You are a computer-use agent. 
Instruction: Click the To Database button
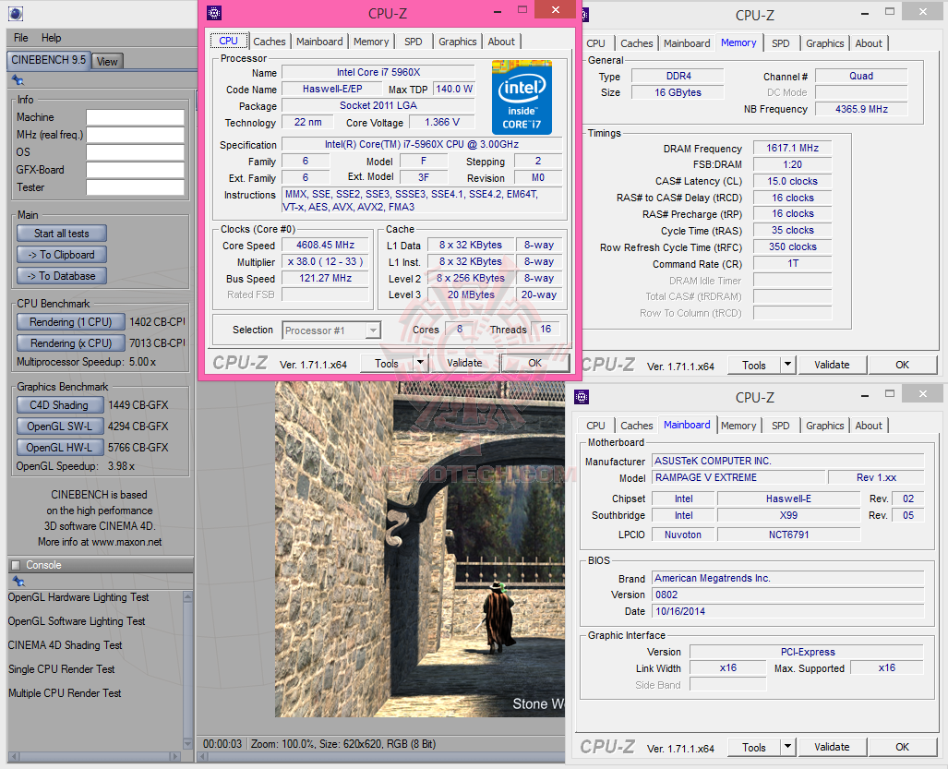(x=62, y=276)
